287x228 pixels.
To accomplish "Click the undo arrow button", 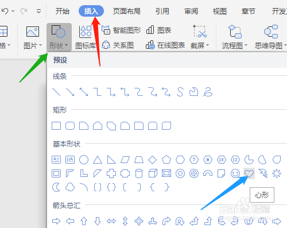I will (5, 11).
